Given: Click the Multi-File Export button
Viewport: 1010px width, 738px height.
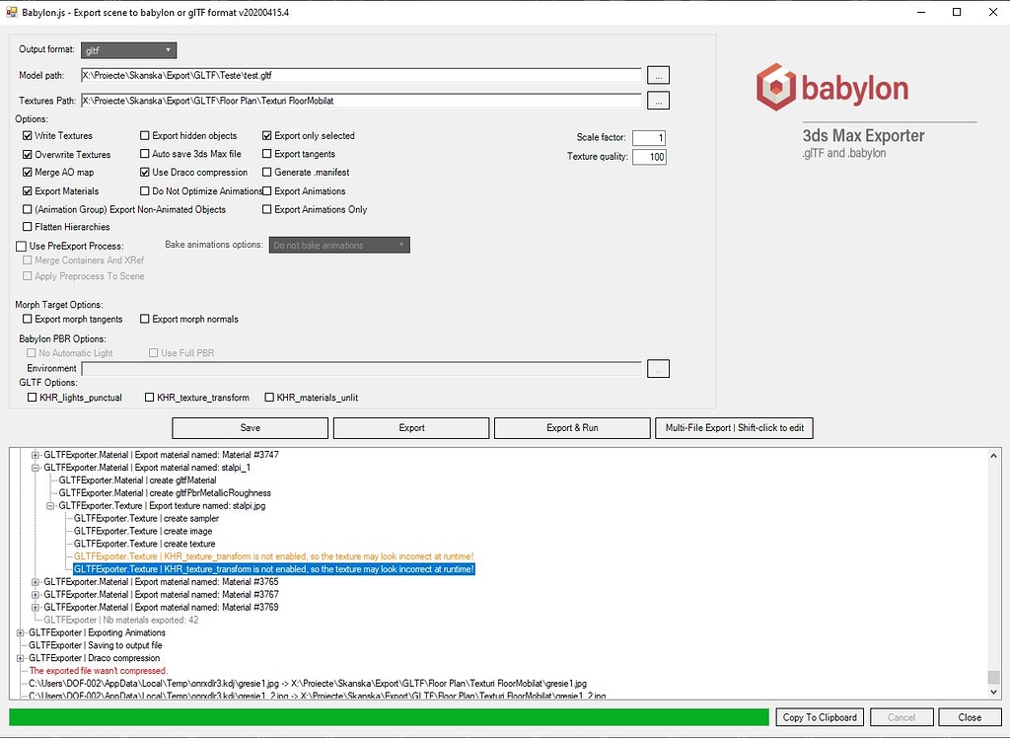Looking at the screenshot, I should 734,427.
